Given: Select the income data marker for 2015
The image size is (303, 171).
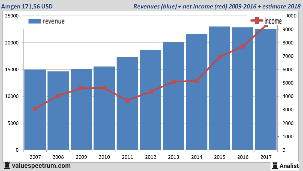Looking at the screenshot, I should click(220, 57).
